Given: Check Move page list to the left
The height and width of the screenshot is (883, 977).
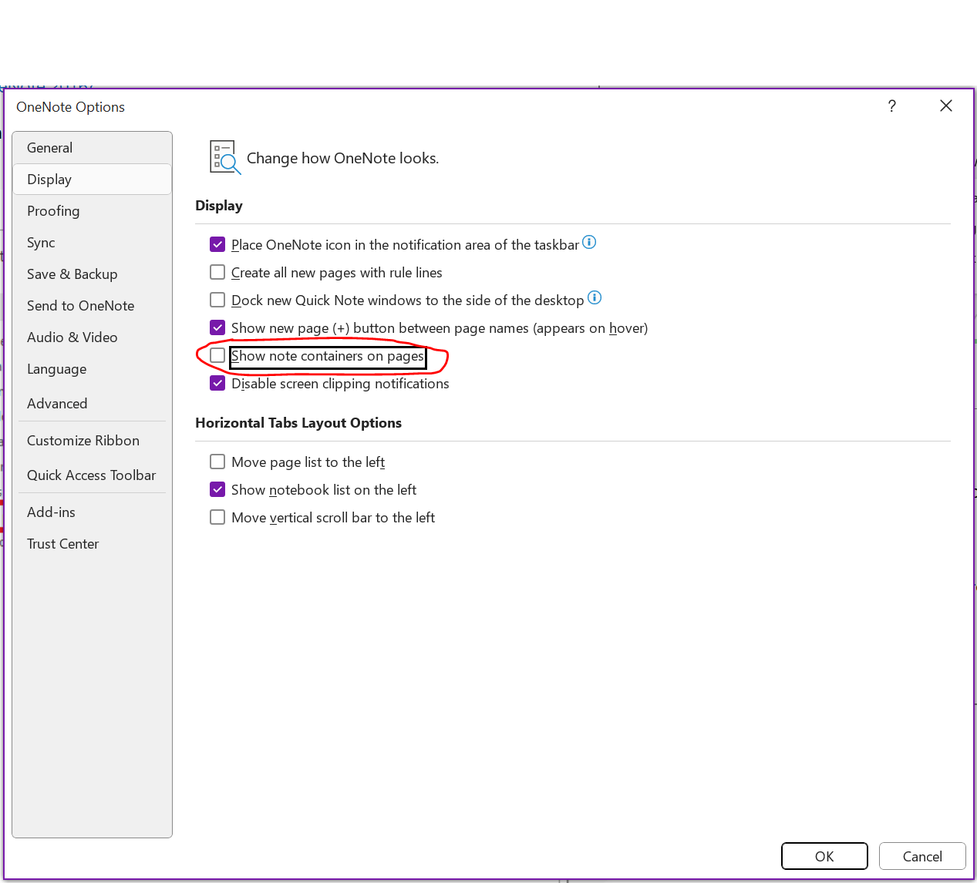Looking at the screenshot, I should pyautogui.click(x=217, y=462).
